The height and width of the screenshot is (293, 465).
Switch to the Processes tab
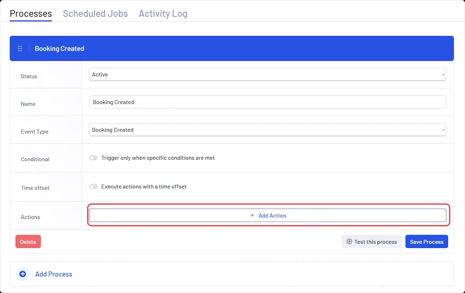31,14
